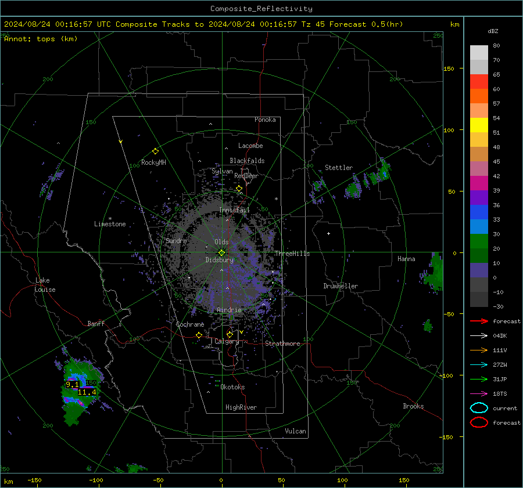Click the 'Annot: tops (km)' annotation label
The height and width of the screenshot is (488, 523).
pos(41,39)
